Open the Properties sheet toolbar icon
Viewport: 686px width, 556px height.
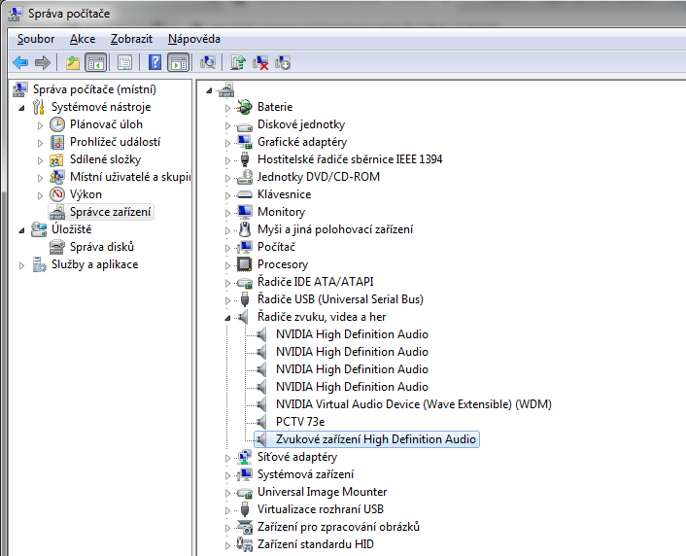[124, 62]
